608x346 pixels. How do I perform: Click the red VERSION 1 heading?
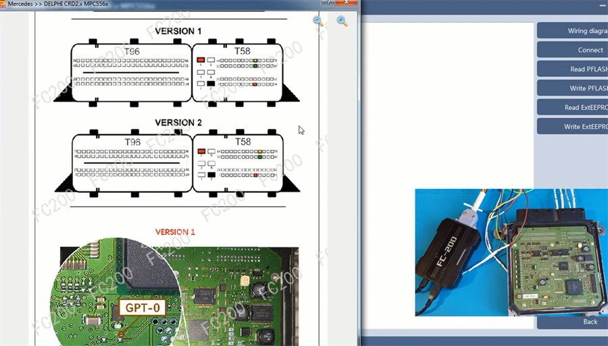click(x=175, y=232)
